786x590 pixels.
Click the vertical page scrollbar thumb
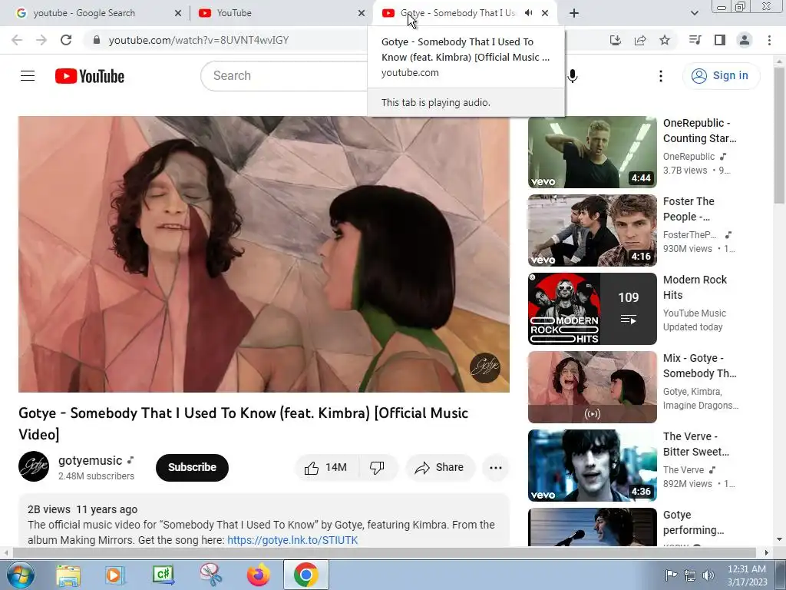(780, 135)
